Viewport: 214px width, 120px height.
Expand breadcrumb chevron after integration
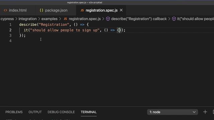[39, 19]
